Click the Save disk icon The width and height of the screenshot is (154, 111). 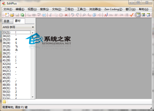point(17,15)
